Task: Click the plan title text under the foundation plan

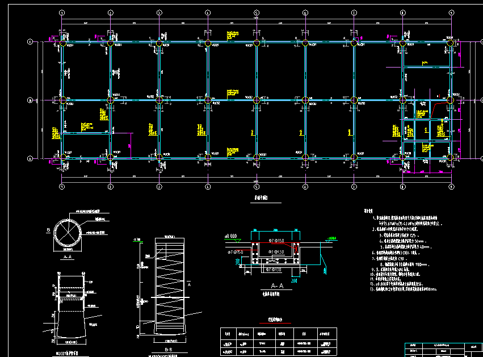Action: coord(261,198)
